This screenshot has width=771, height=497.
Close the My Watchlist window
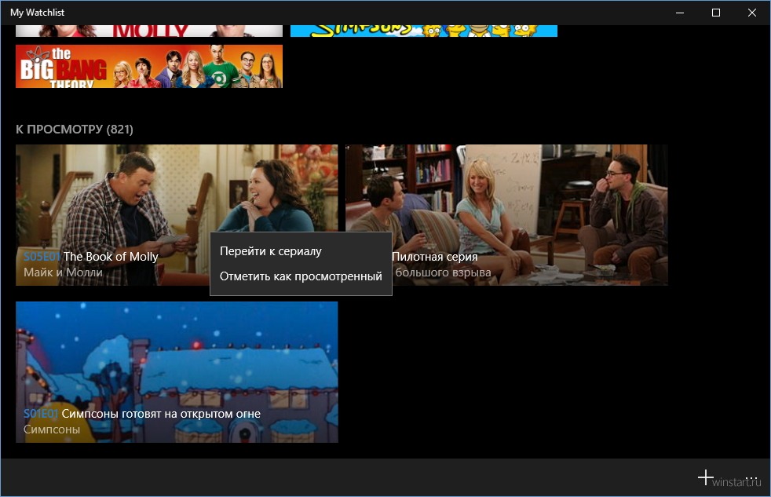click(x=752, y=13)
